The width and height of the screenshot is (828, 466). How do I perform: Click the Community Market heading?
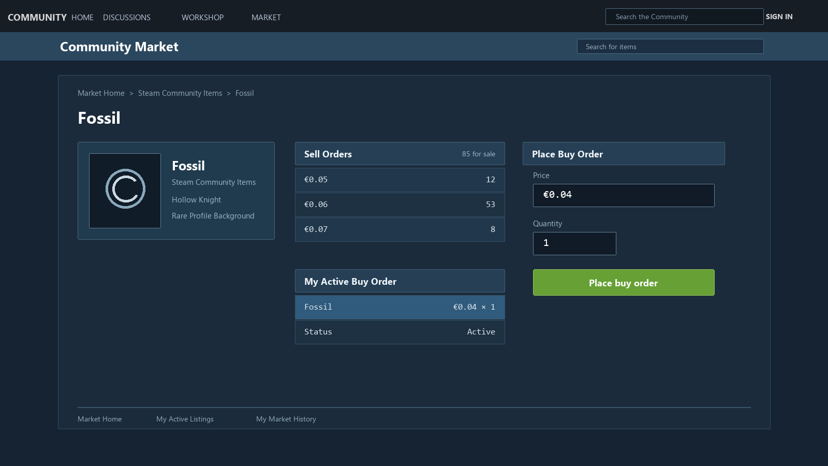[119, 47]
